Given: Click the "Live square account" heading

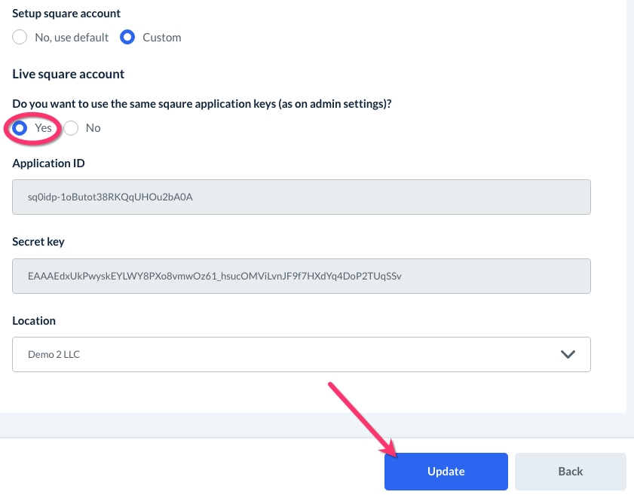Looking at the screenshot, I should 68,74.
